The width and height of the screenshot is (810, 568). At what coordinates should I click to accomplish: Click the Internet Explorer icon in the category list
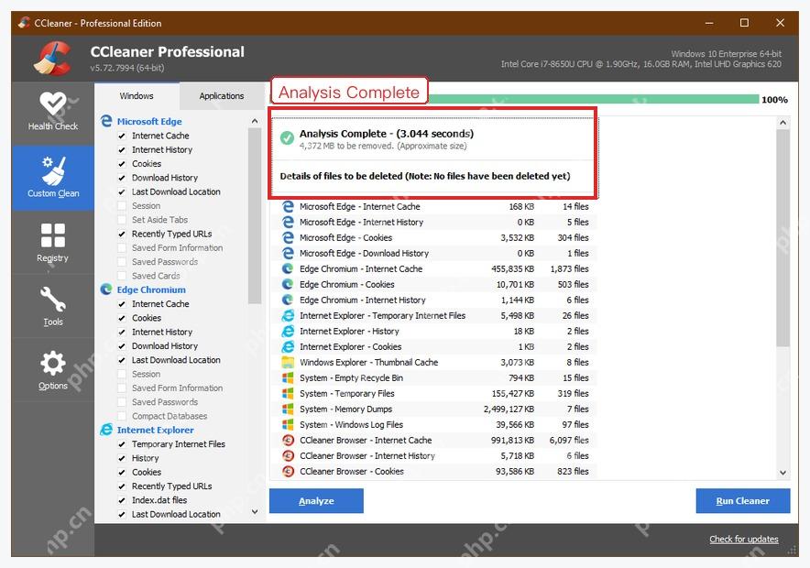point(106,430)
